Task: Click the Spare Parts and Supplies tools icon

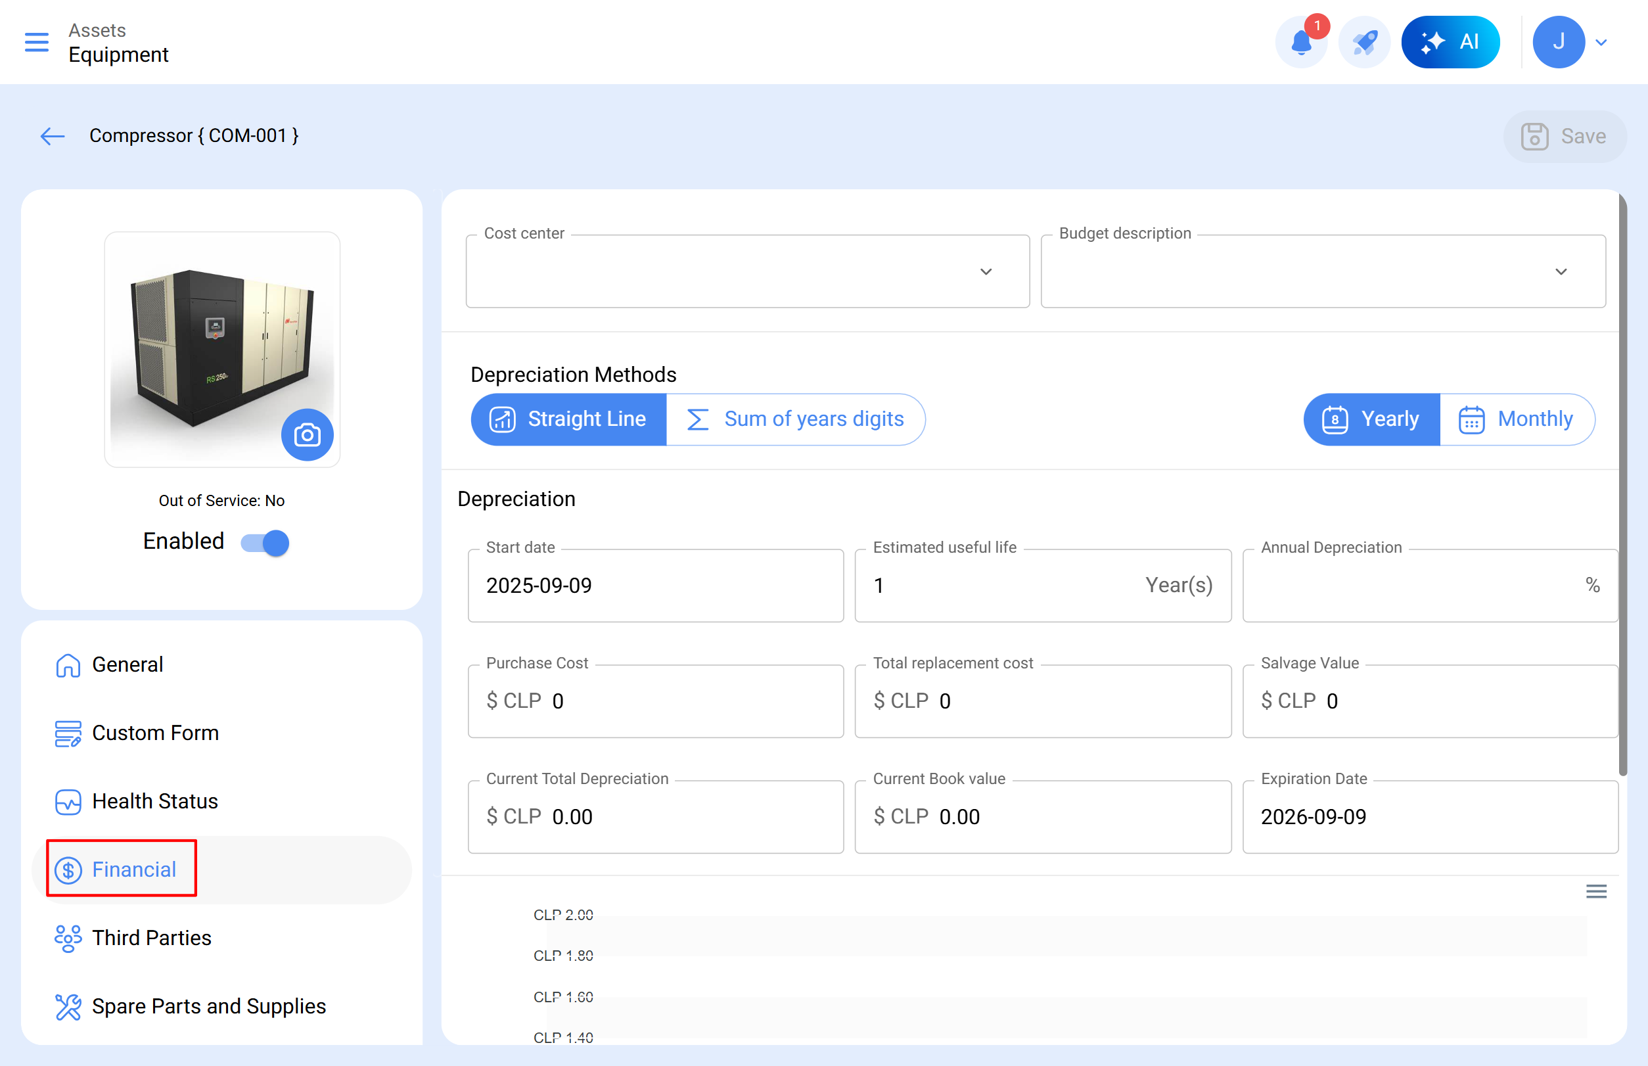Action: click(x=68, y=1006)
